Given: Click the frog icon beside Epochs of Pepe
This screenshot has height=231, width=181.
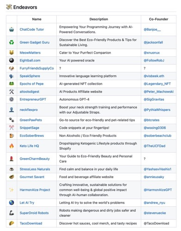Looking at the screenshot, I should click(12, 84).
